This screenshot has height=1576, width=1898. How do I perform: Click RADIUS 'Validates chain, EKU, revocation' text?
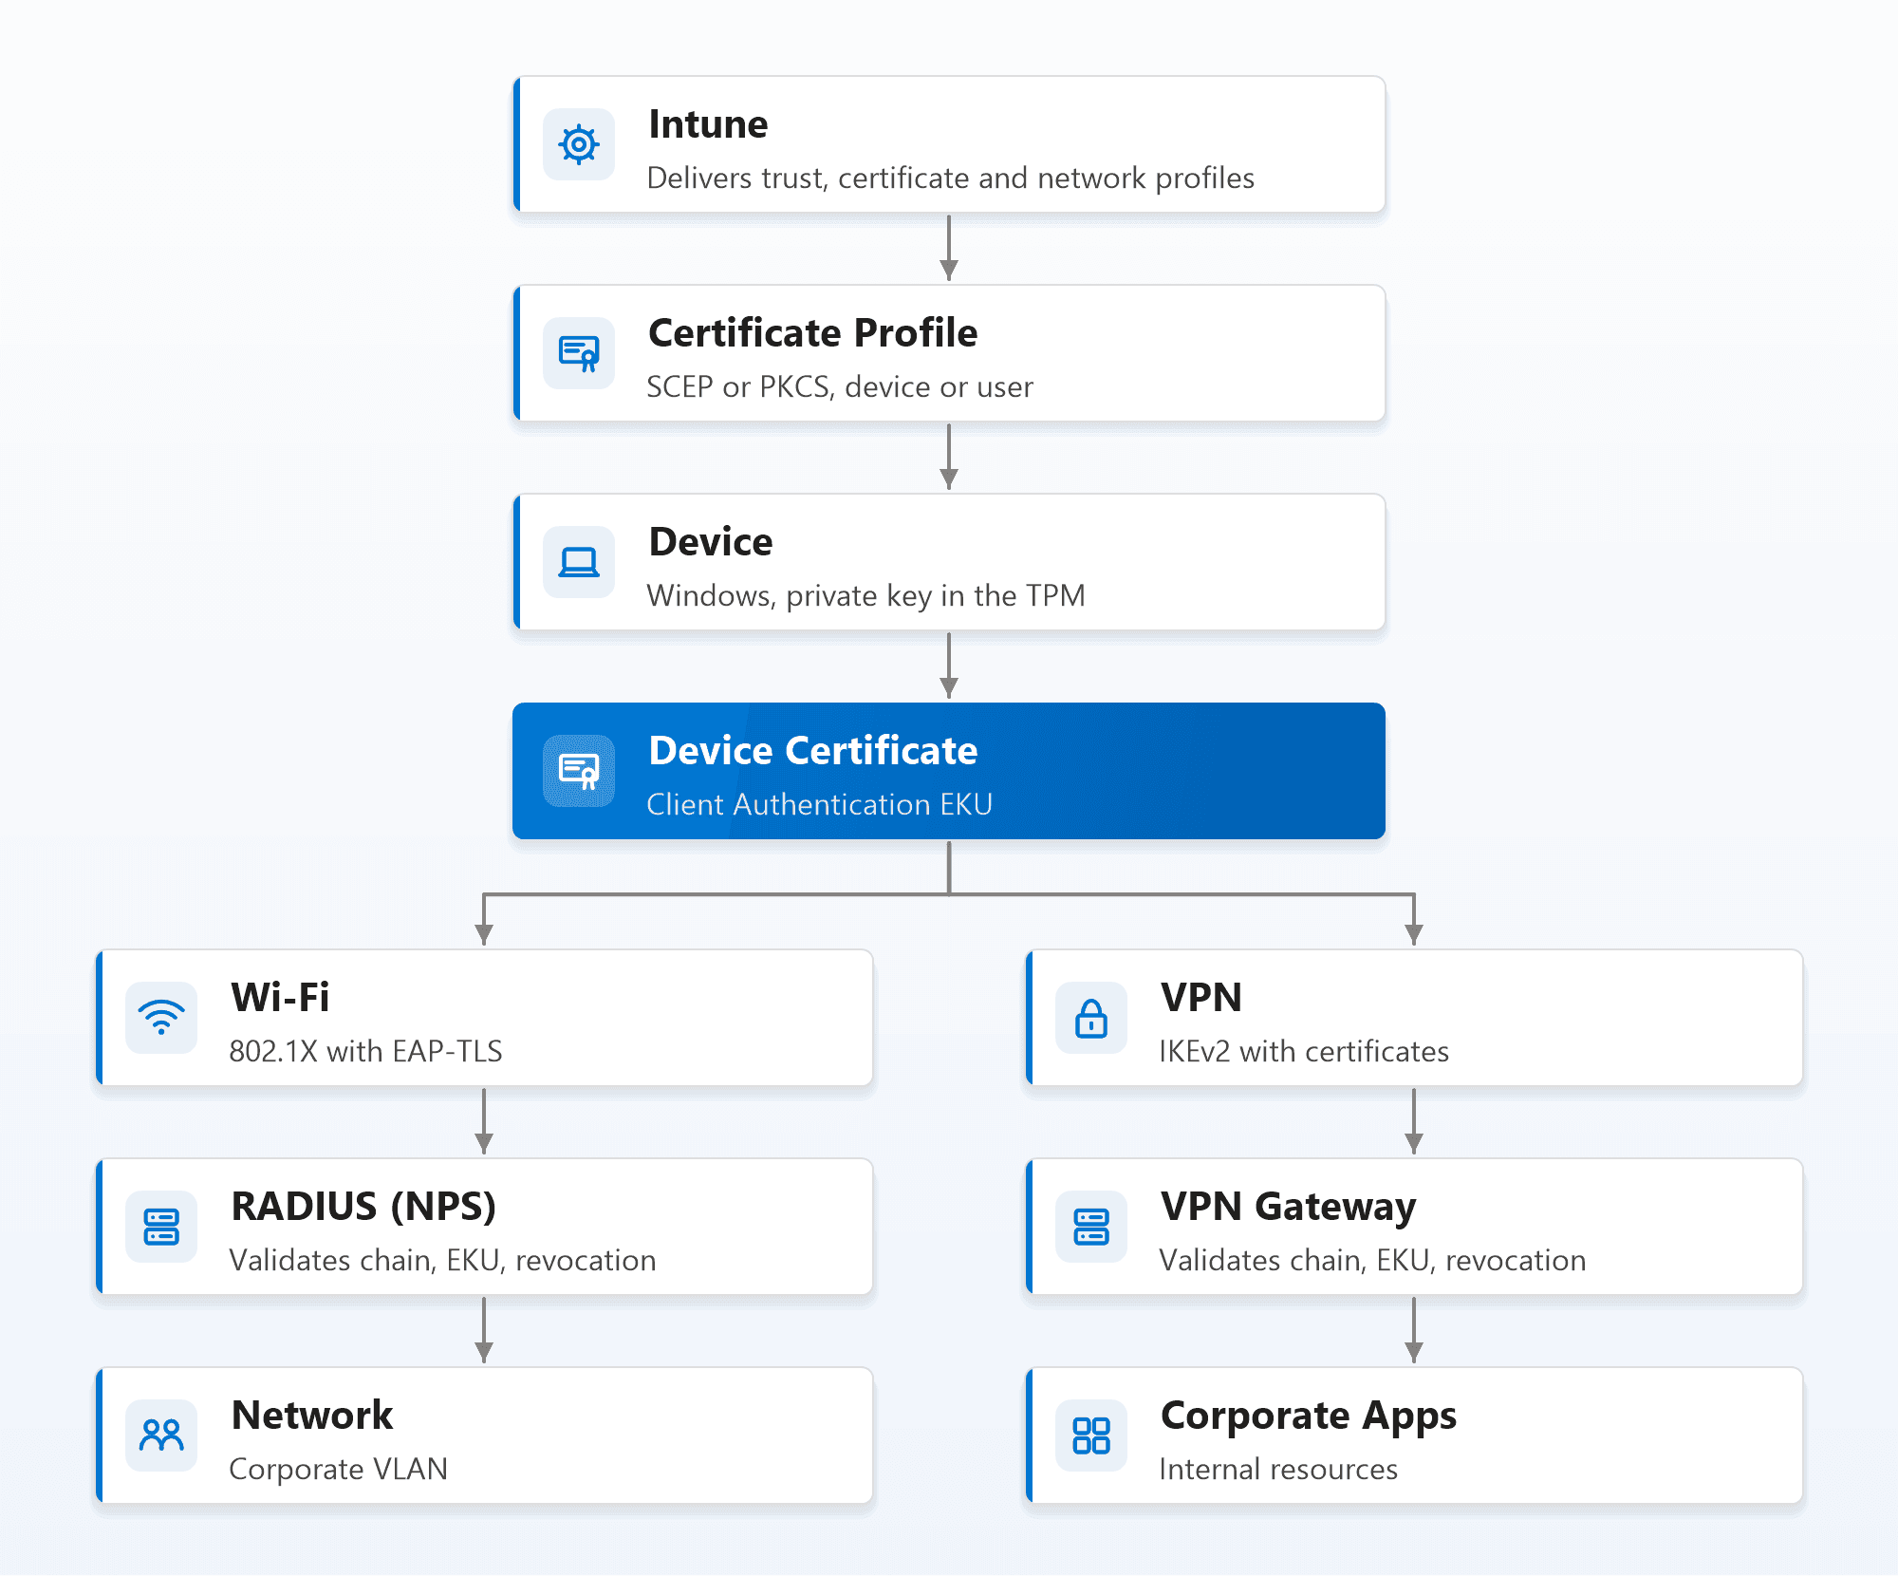(x=443, y=1261)
